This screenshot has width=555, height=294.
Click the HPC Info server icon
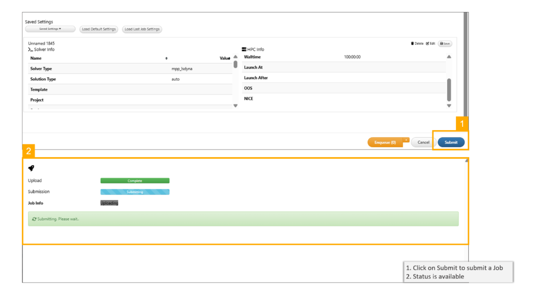pos(244,49)
